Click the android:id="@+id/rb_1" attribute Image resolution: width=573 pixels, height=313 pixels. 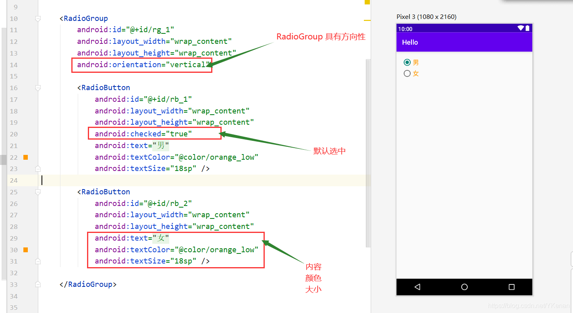[x=143, y=99]
